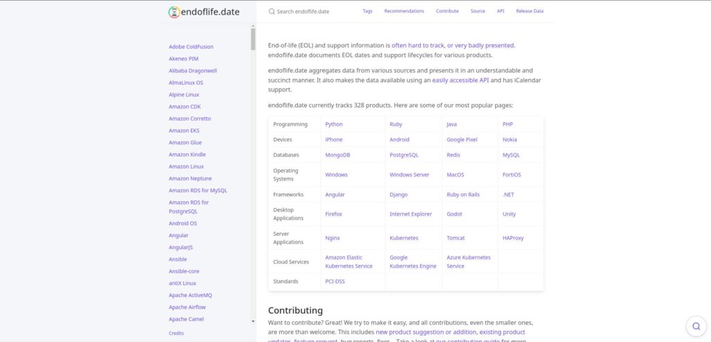Open Amazon RDS for MySQL in sidebar

198,190
